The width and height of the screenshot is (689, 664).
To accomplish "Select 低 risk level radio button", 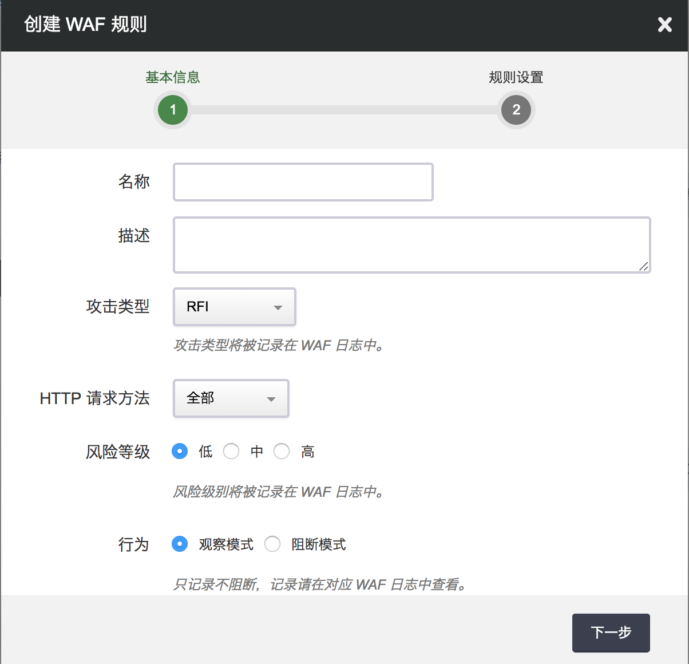I will [180, 452].
